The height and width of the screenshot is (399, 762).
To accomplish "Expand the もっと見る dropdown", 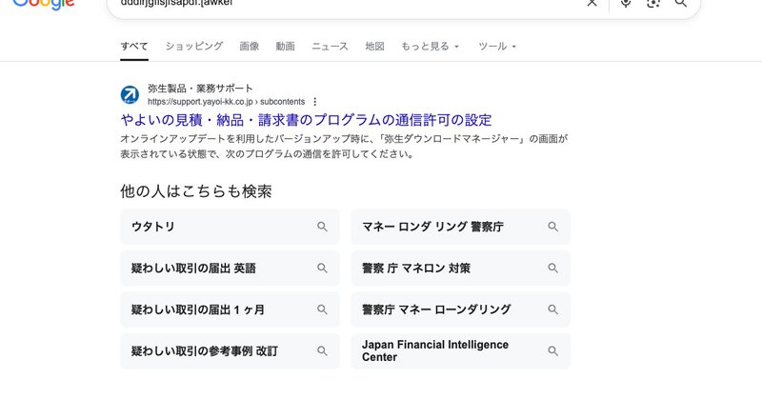I will 431,46.
